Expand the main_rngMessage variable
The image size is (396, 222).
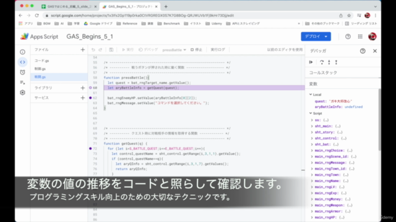(312, 163)
